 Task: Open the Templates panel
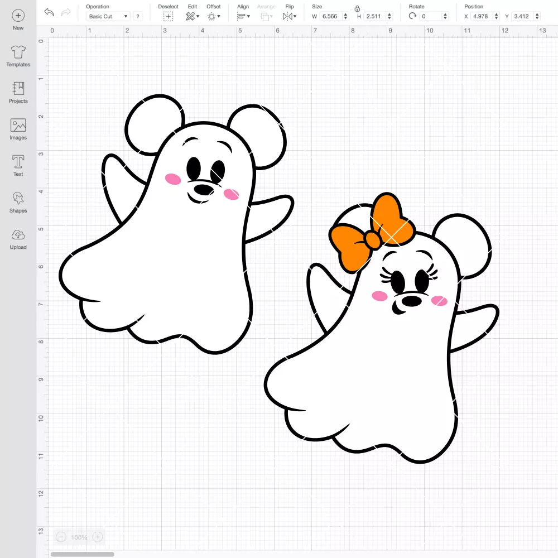[18, 56]
